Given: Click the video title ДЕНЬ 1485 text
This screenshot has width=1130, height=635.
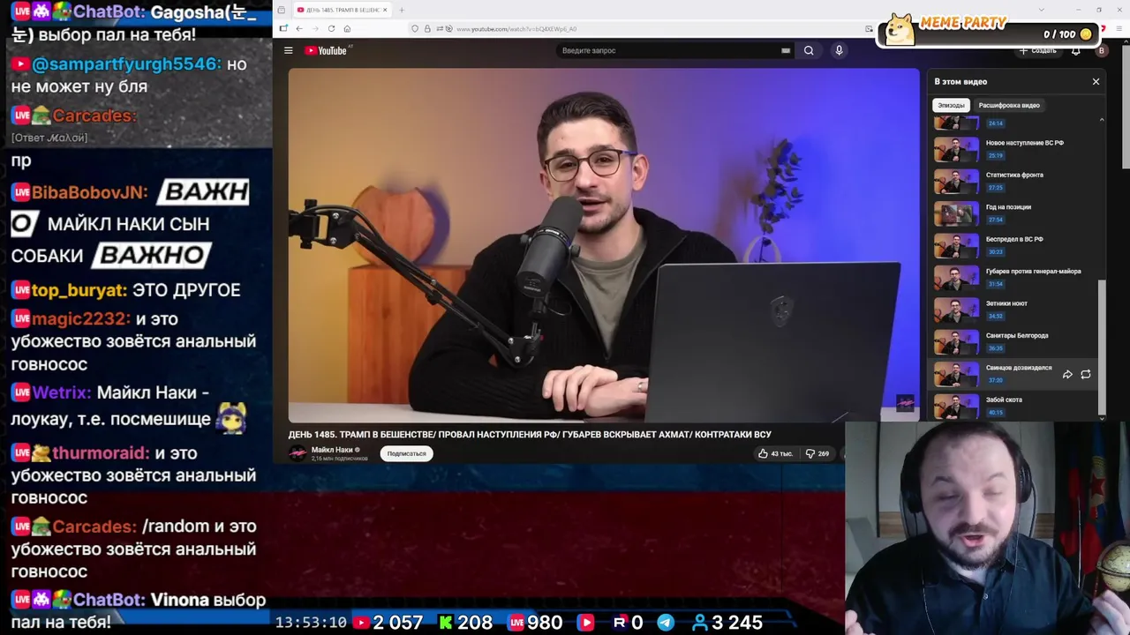Looking at the screenshot, I should [530, 434].
